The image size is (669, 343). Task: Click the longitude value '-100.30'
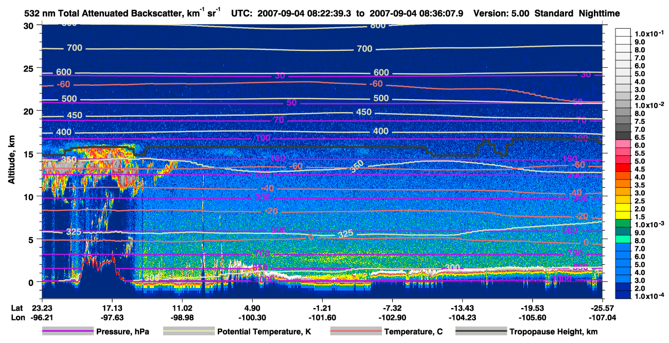252,317
